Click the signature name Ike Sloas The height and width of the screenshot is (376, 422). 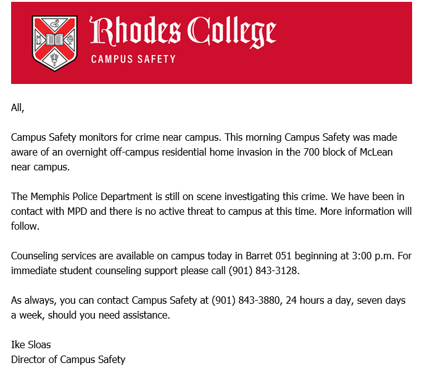click(31, 344)
